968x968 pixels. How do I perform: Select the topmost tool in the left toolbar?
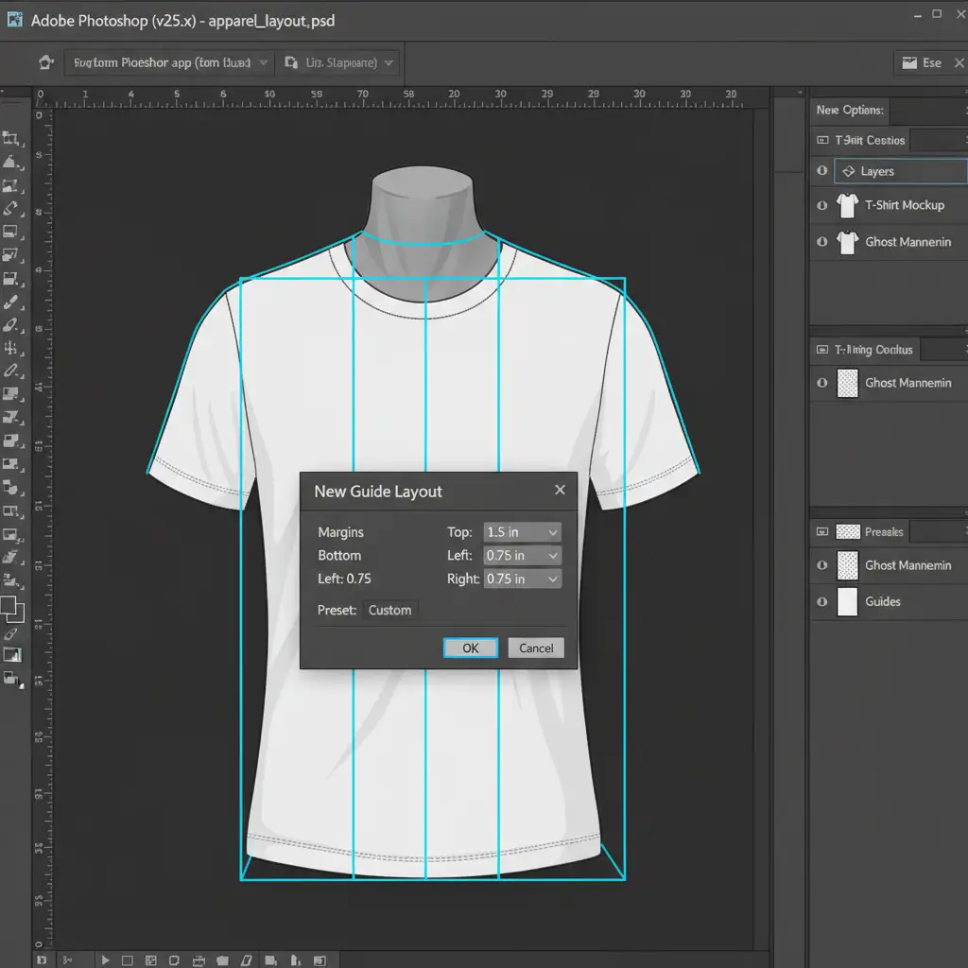11,138
